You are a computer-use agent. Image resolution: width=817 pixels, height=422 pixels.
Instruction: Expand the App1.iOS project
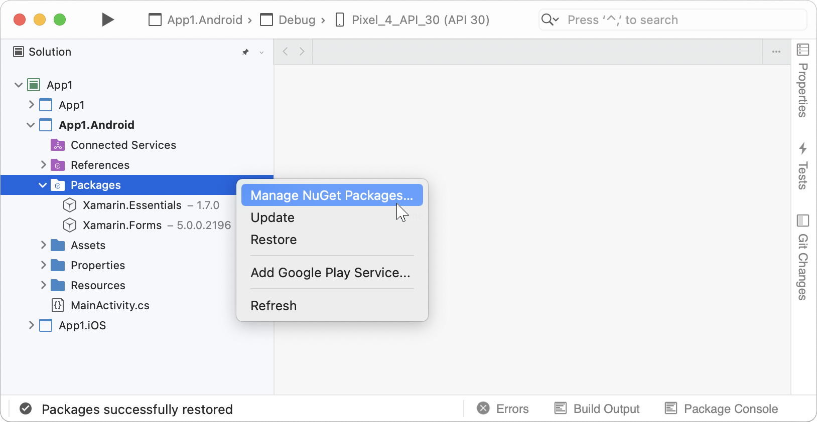tap(31, 325)
